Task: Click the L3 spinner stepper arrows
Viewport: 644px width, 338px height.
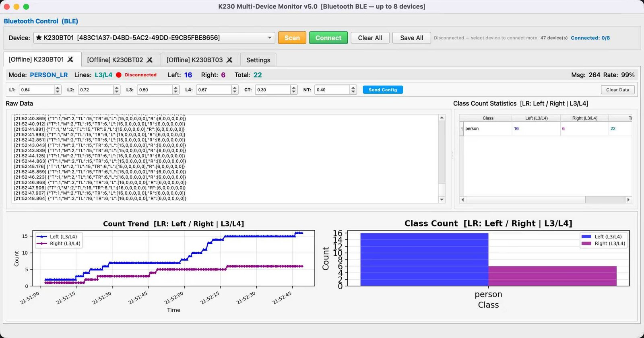Action: click(x=175, y=90)
